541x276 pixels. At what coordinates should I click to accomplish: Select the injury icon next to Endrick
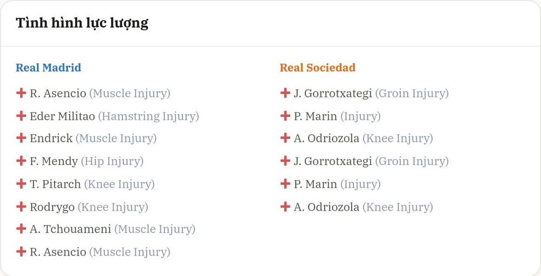(x=21, y=138)
